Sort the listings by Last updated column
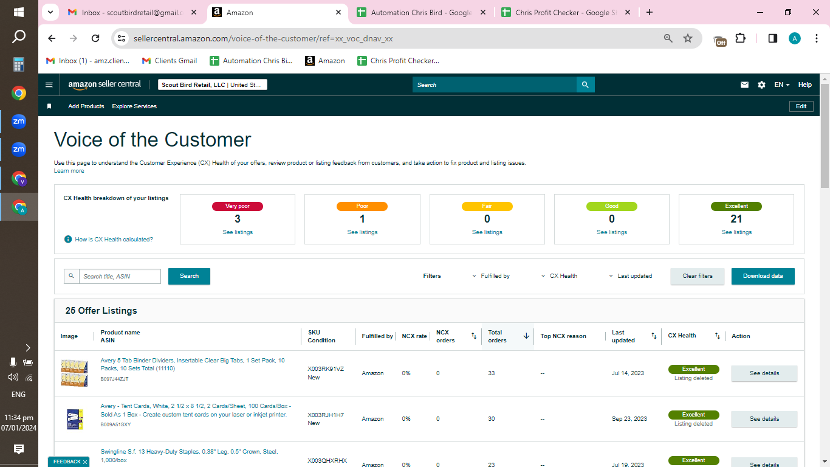This screenshot has height=467, width=830. [x=654, y=336]
